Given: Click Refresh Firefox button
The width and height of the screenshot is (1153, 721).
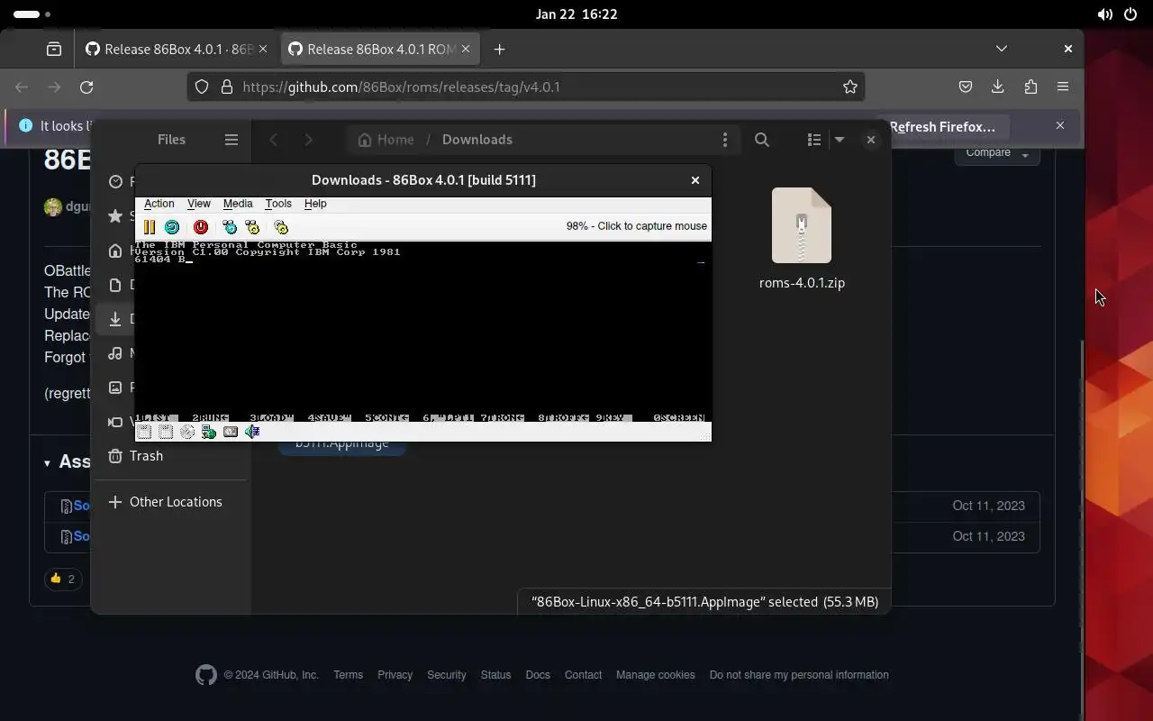Looking at the screenshot, I should point(942,127).
